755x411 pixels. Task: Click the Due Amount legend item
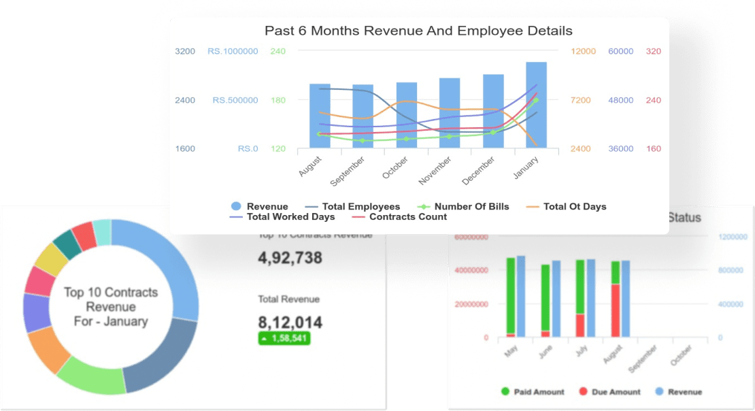tap(609, 392)
